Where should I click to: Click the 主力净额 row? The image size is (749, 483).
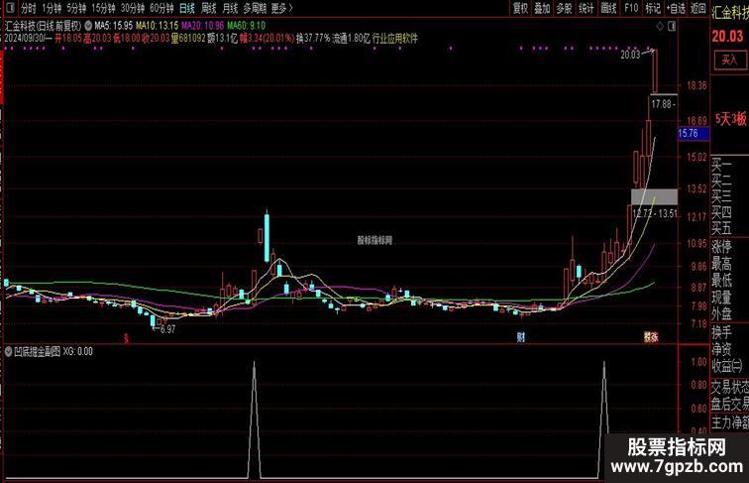pyautogui.click(x=730, y=422)
